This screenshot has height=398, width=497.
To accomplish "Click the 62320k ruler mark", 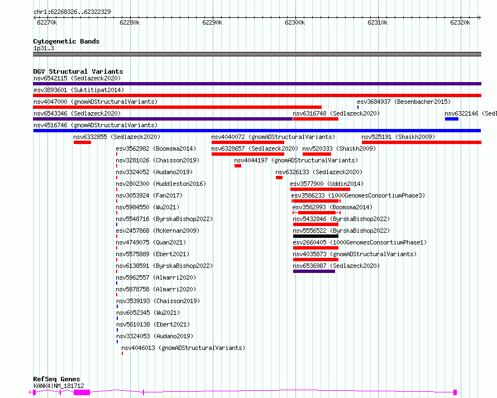I will coord(460,22).
